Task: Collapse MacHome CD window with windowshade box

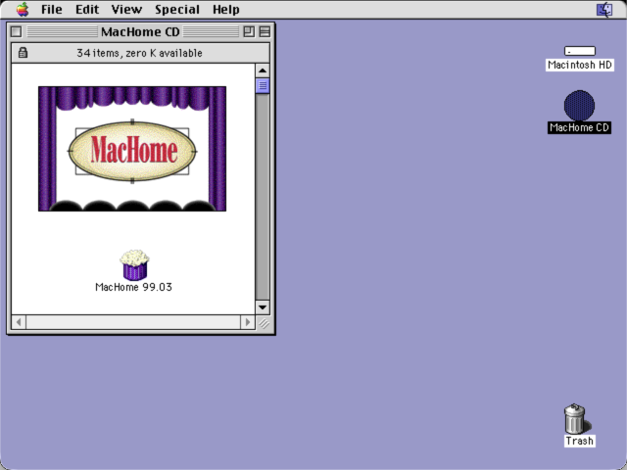Action: point(265,31)
